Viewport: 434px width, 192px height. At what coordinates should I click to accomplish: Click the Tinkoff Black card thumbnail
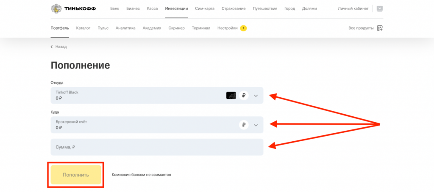[231, 96]
